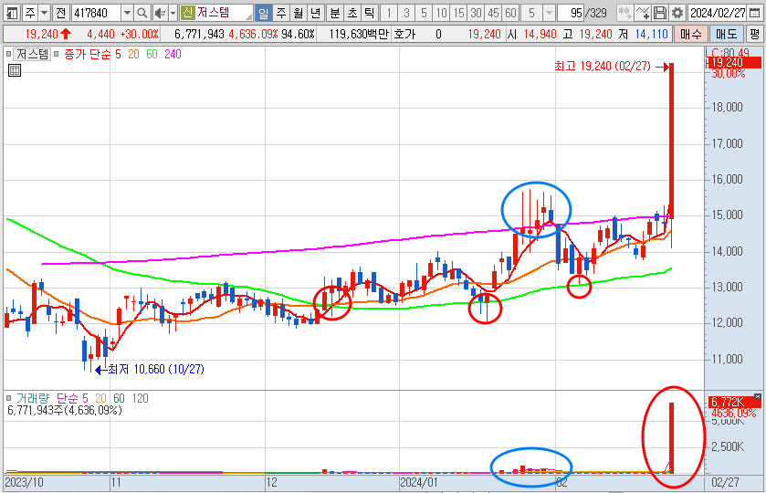The image size is (766, 493).
Task: Click the red 19,240 price axis tag
Action: [x=733, y=63]
